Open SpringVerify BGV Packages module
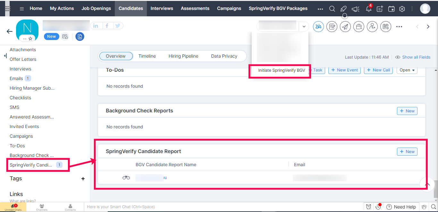The height and width of the screenshot is (212, 438). [x=278, y=8]
